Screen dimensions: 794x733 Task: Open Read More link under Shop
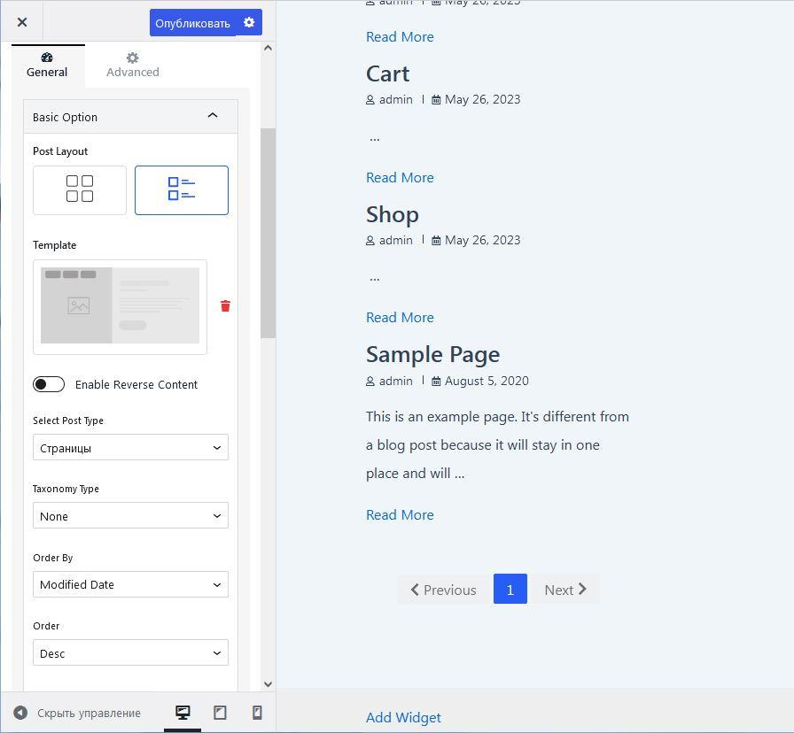[x=400, y=318]
